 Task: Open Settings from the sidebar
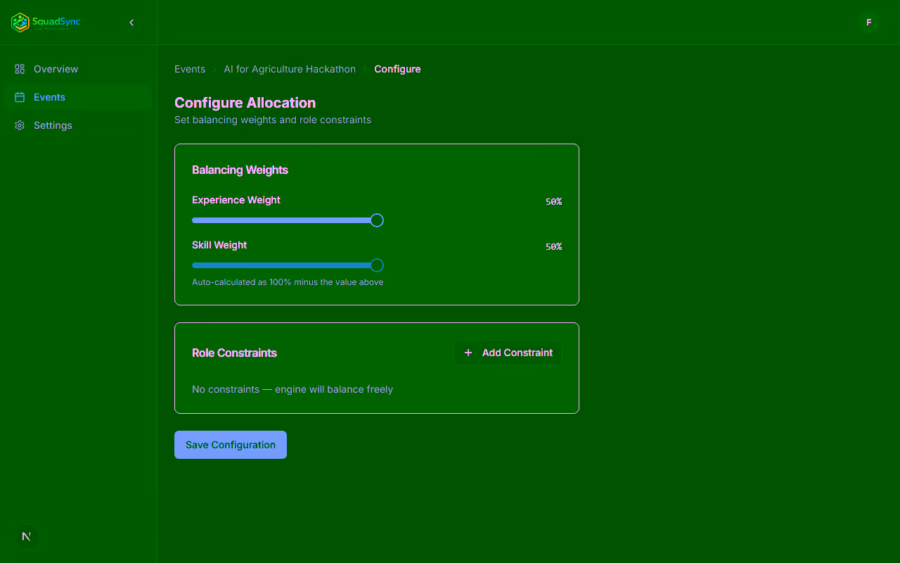pyautogui.click(x=77, y=125)
